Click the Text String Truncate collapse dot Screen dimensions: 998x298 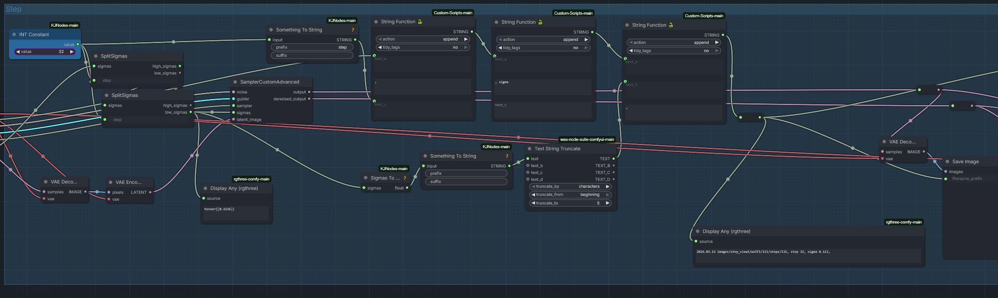point(529,149)
